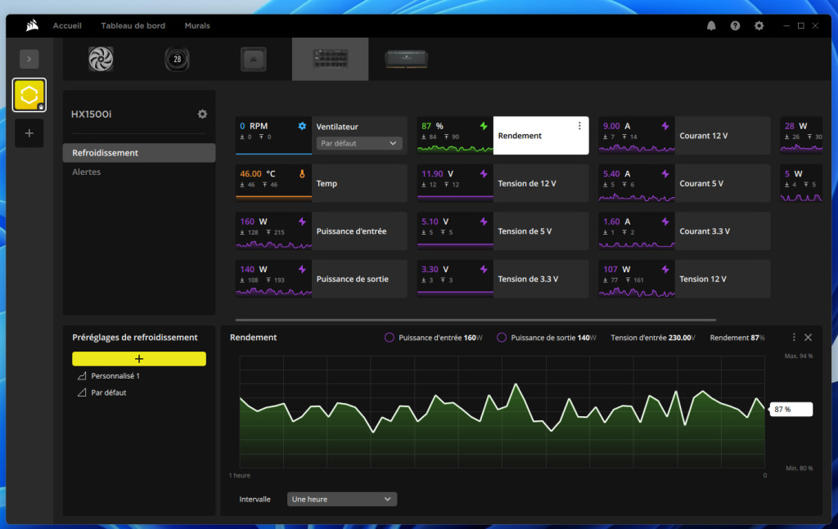Image resolution: width=838 pixels, height=529 pixels.
Task: Open iCUE application settings gear
Action: (x=759, y=25)
